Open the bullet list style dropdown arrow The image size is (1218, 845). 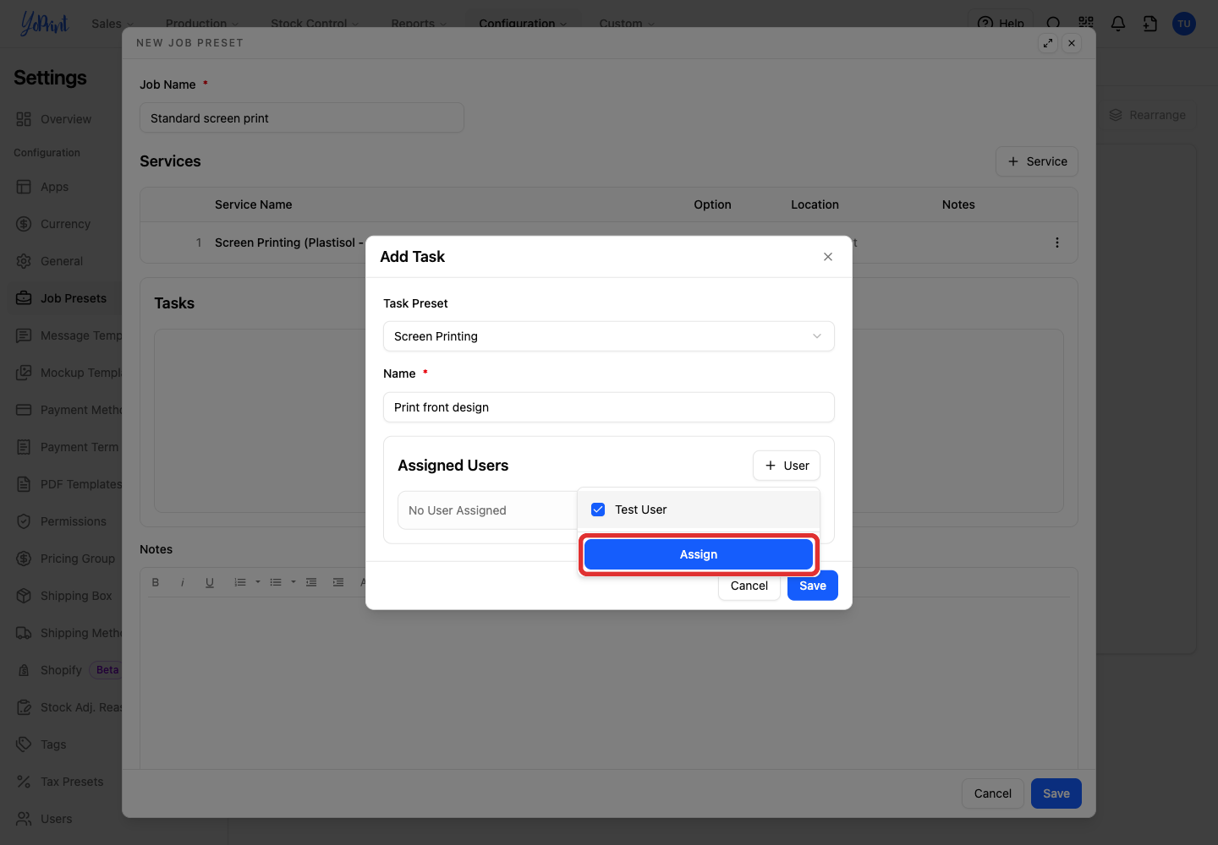click(x=294, y=582)
